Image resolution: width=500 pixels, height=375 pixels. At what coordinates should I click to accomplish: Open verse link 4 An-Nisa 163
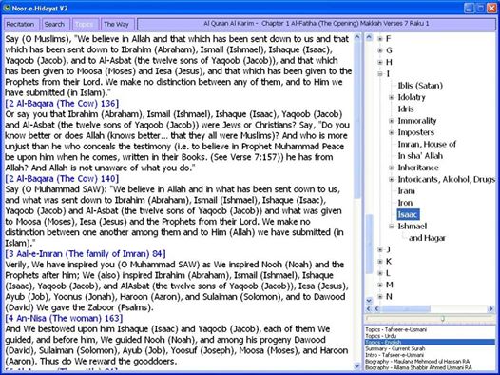click(x=64, y=318)
